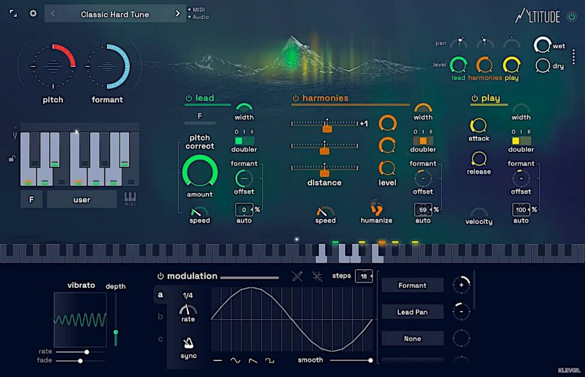The width and height of the screenshot is (585, 377).
Task: Click the pitch correct amount knob
Action: pyautogui.click(x=199, y=172)
